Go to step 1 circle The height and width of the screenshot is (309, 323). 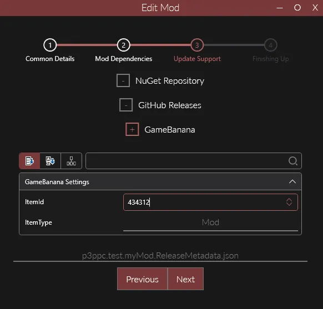(x=50, y=45)
